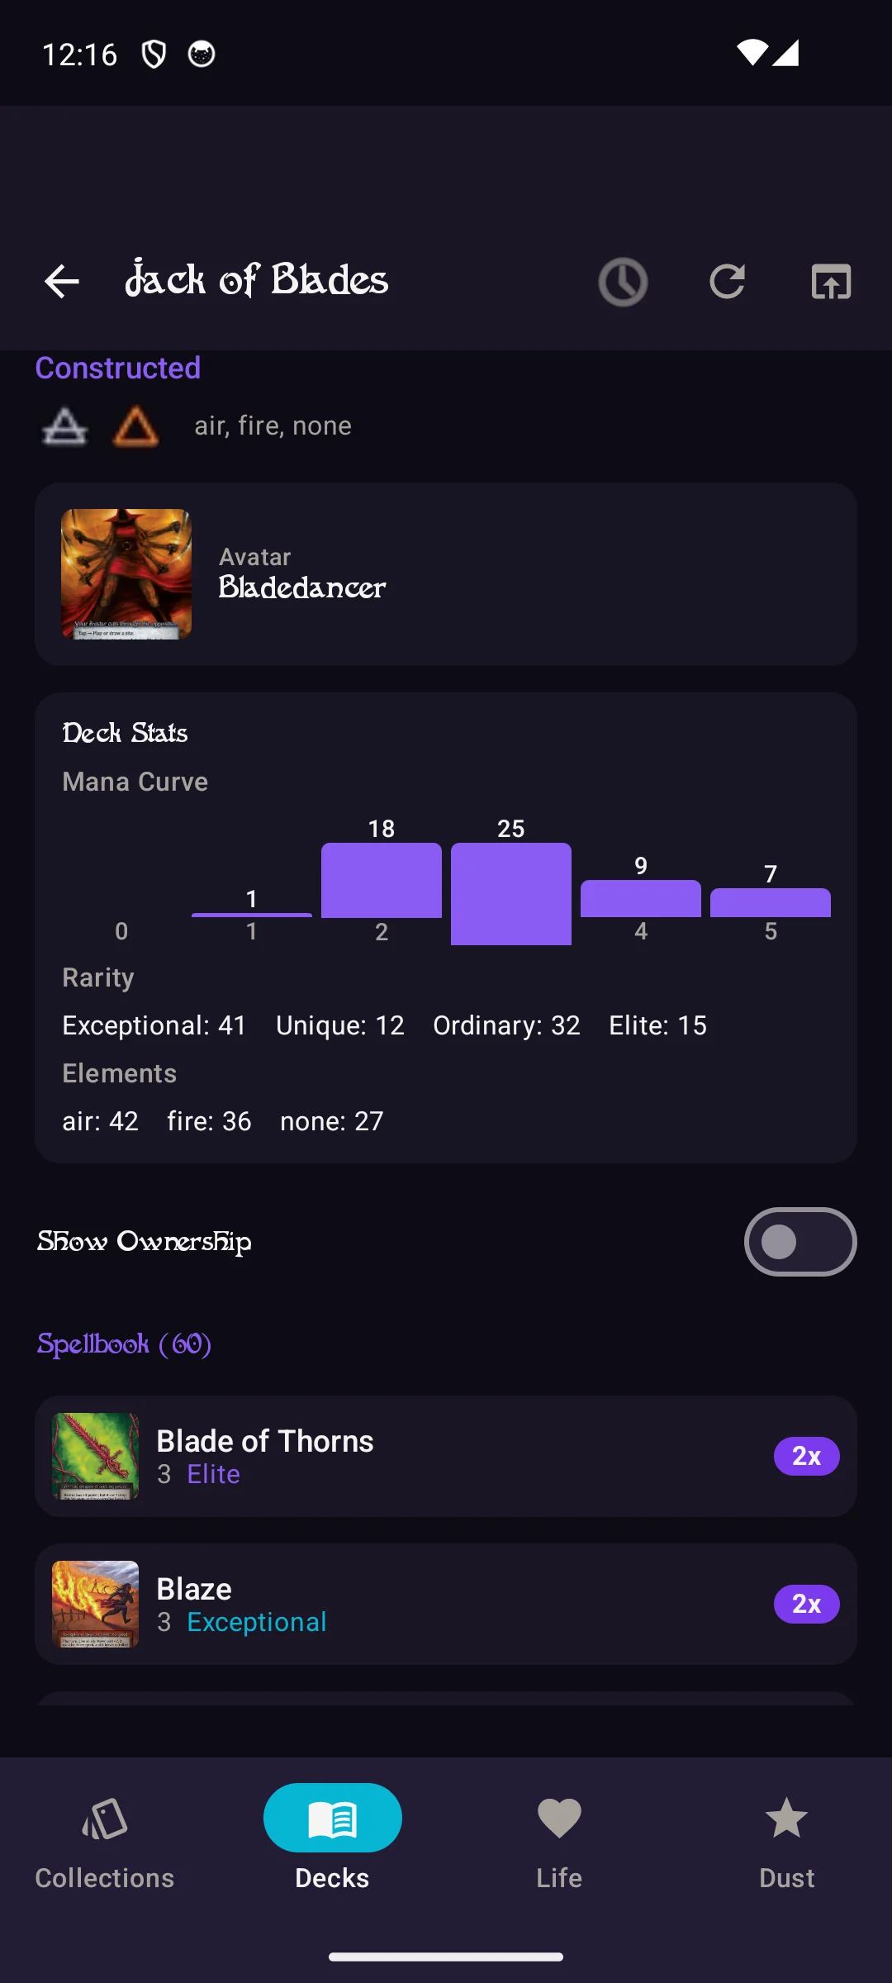Open deck history via the clock icon
The width and height of the screenshot is (892, 1983).
pos(624,282)
